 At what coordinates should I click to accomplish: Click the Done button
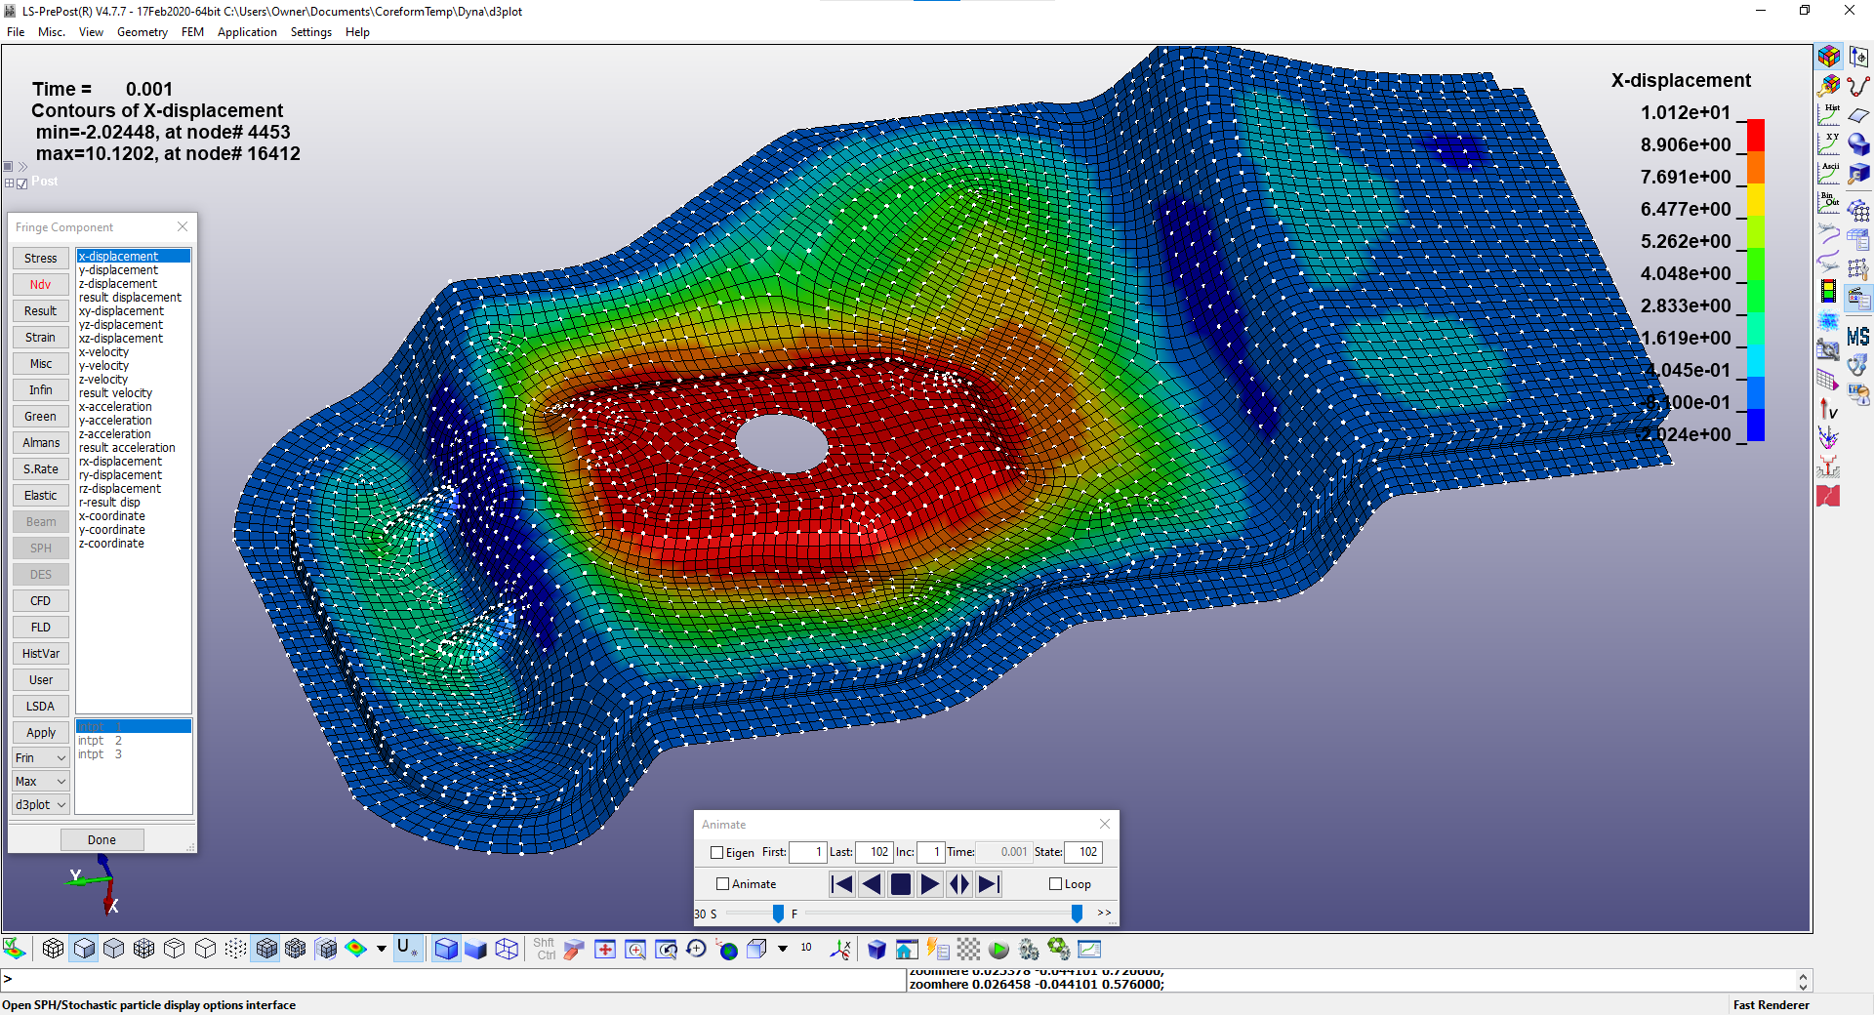pos(102,840)
